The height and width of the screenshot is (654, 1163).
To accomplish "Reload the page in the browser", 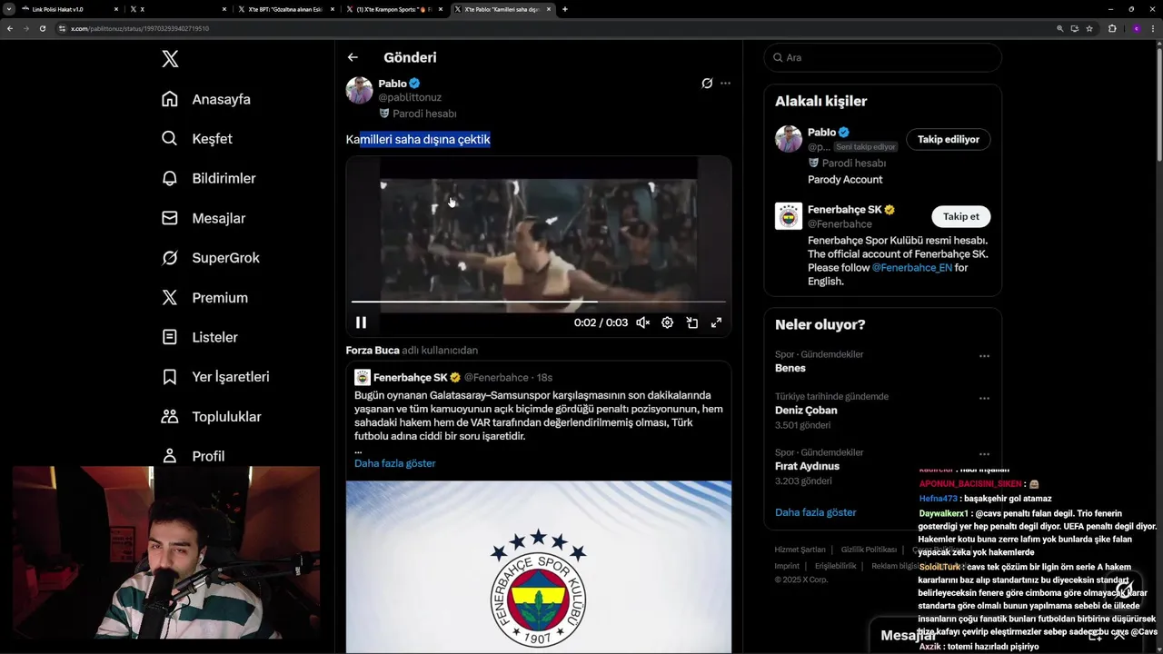I will 43,28.
